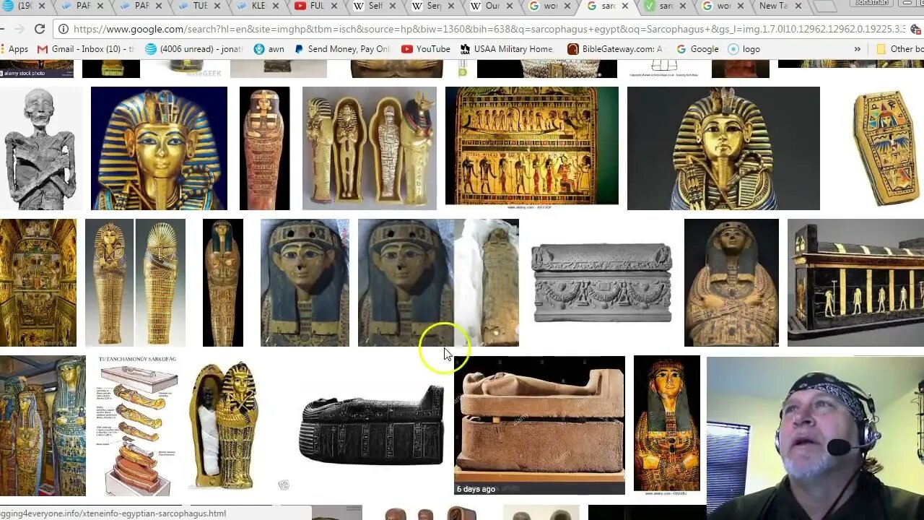Switch to the FUL YouTube tab
The width and height of the screenshot is (924, 520).
tap(316, 6)
